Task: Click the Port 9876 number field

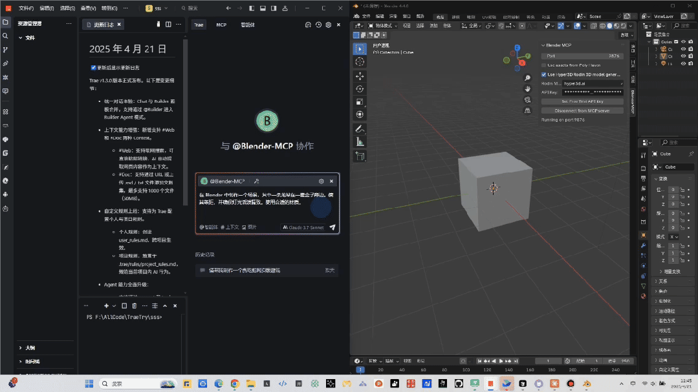Action: click(582, 56)
